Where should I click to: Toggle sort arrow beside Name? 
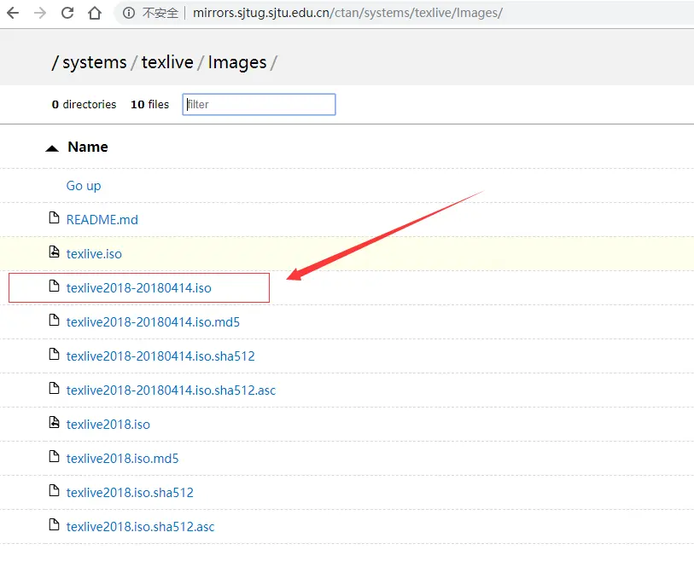[52, 148]
